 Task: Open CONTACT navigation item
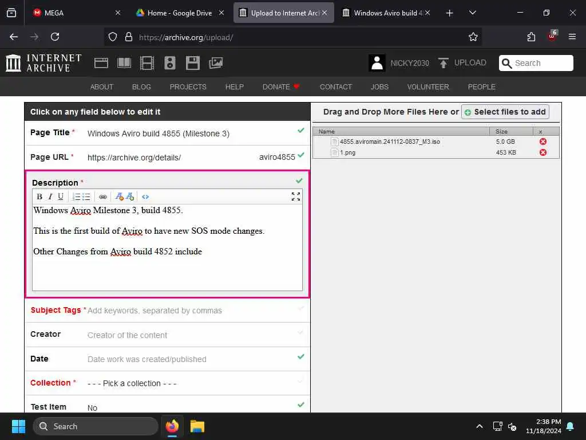point(336,87)
